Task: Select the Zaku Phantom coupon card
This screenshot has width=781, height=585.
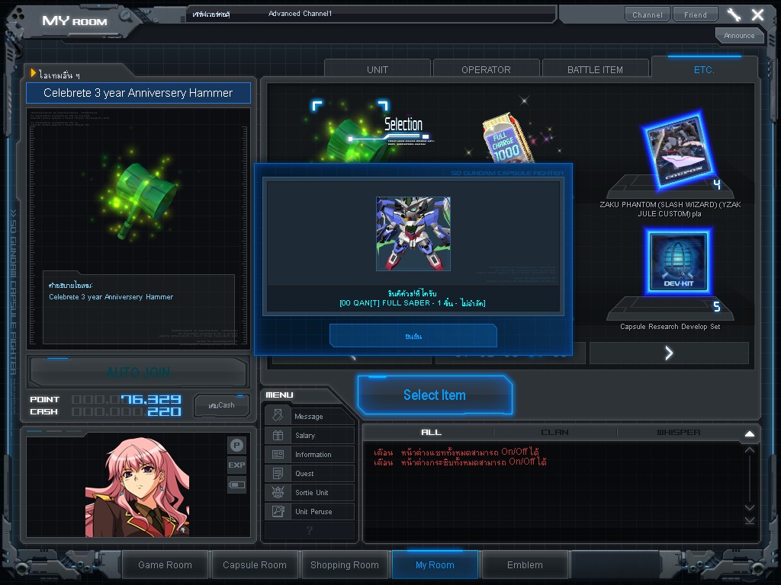Action: 680,150
